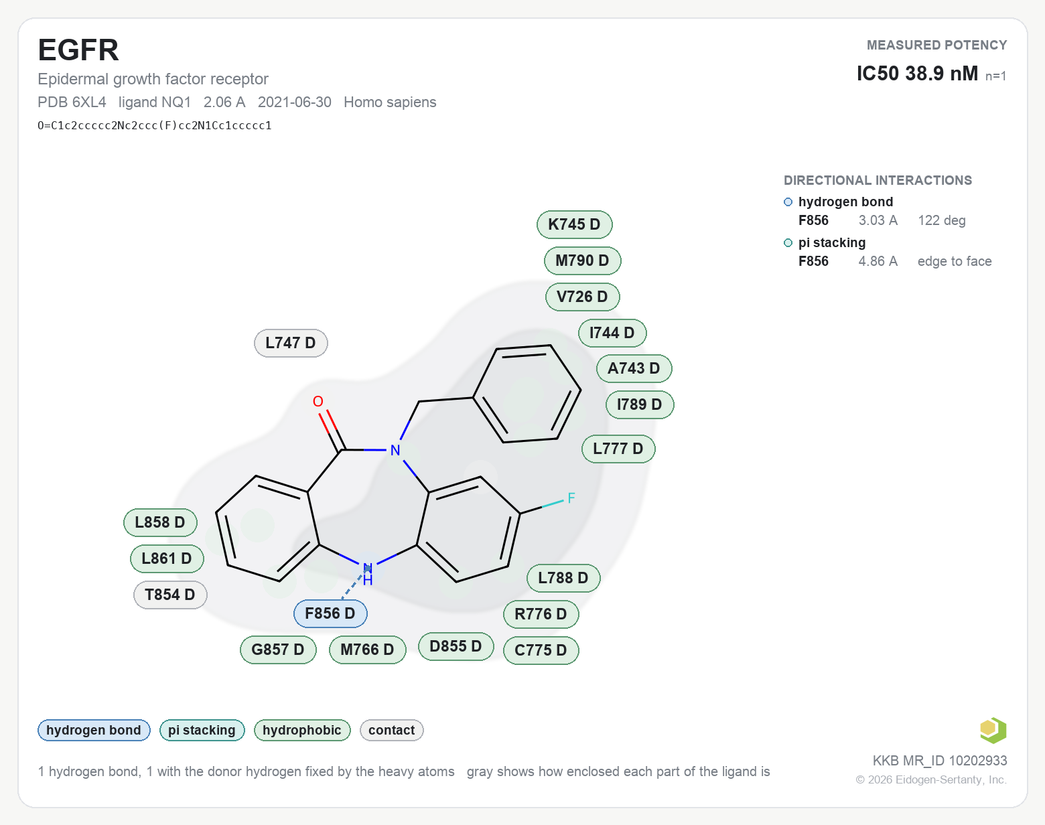Click the F atom in the structure
The width and height of the screenshot is (1045, 825).
click(571, 498)
